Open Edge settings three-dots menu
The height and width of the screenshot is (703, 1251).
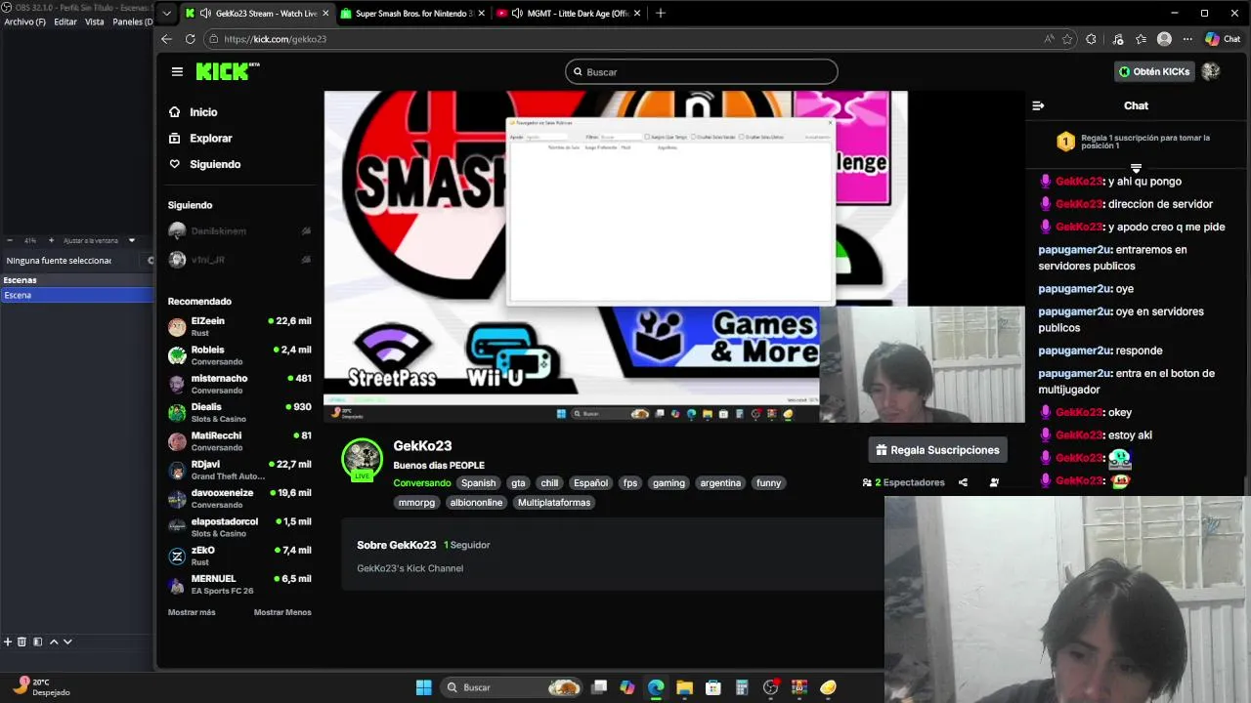tap(1187, 39)
